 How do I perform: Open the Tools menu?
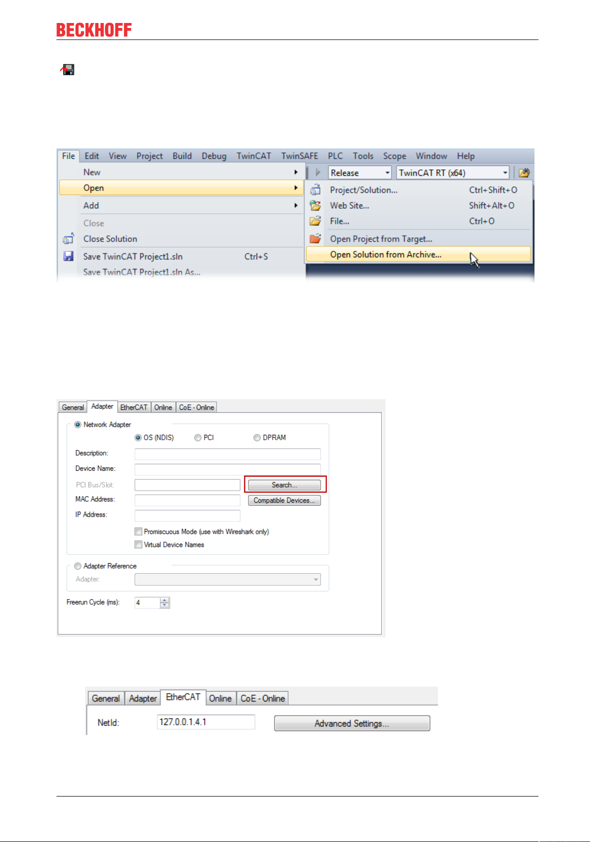click(x=363, y=156)
